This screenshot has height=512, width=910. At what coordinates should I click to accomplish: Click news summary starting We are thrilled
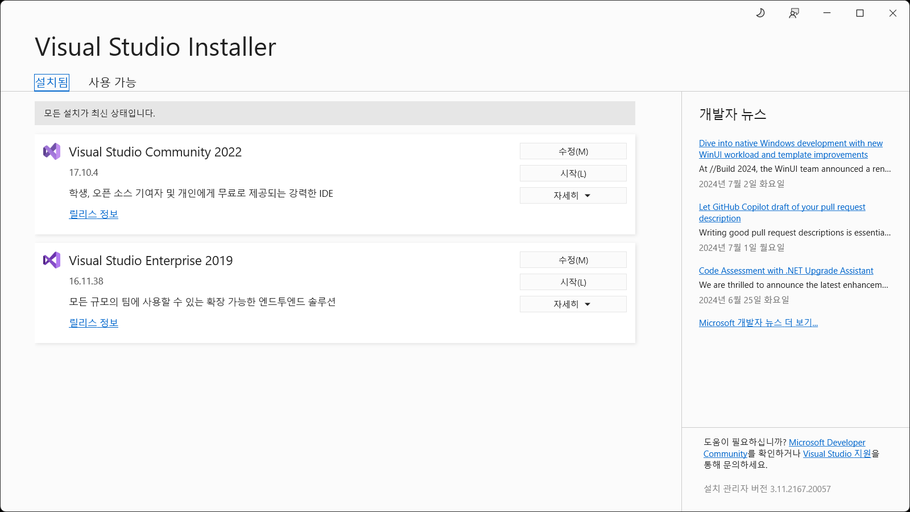(793, 285)
